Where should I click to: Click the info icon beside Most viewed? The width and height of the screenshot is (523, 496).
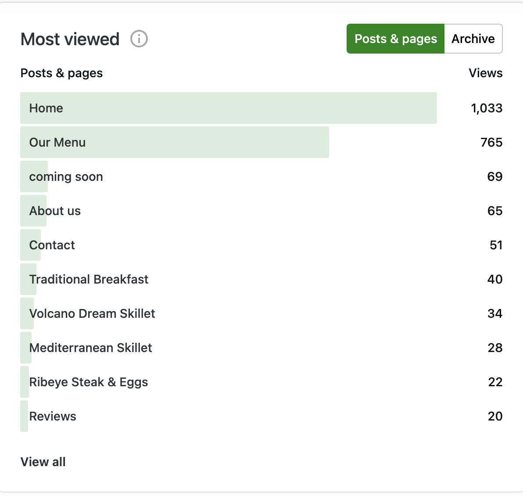click(139, 39)
